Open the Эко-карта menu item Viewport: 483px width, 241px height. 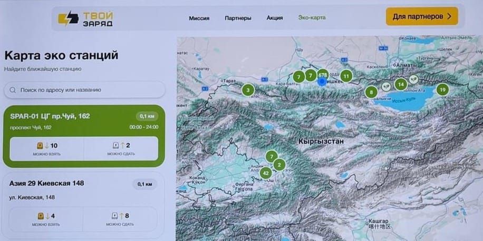pos(312,17)
